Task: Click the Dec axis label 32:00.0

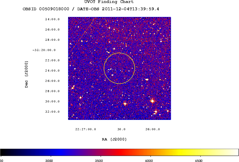Action: (52, 112)
